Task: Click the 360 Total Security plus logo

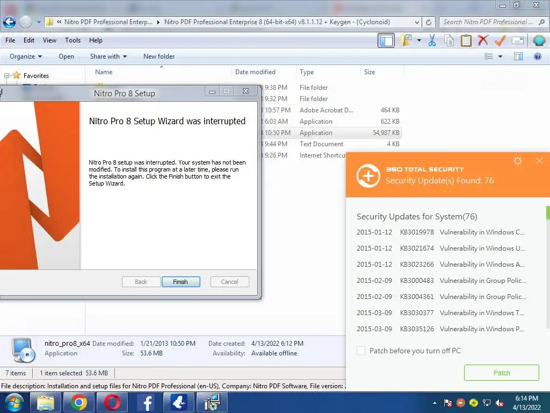Action: point(368,176)
